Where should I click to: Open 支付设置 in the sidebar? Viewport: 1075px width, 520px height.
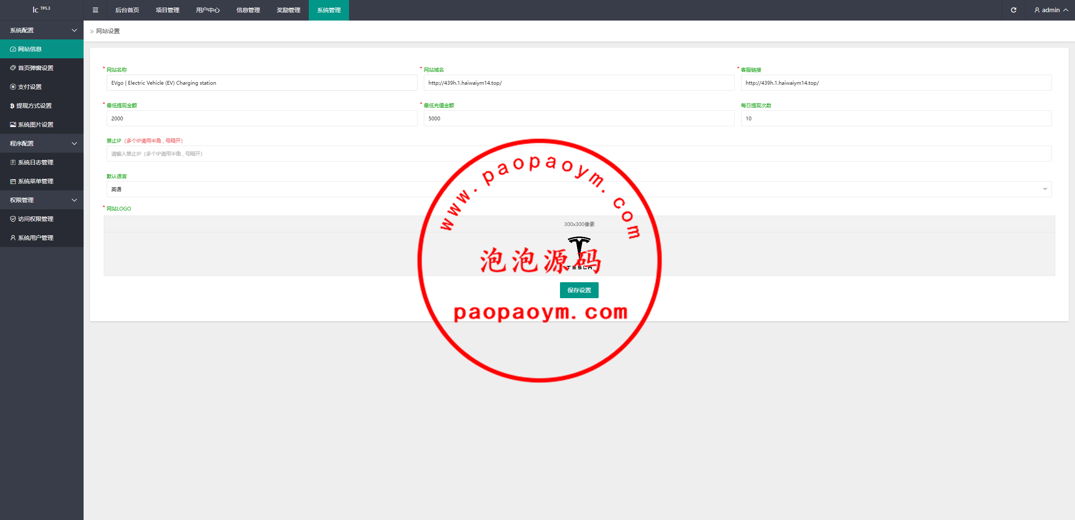point(42,87)
